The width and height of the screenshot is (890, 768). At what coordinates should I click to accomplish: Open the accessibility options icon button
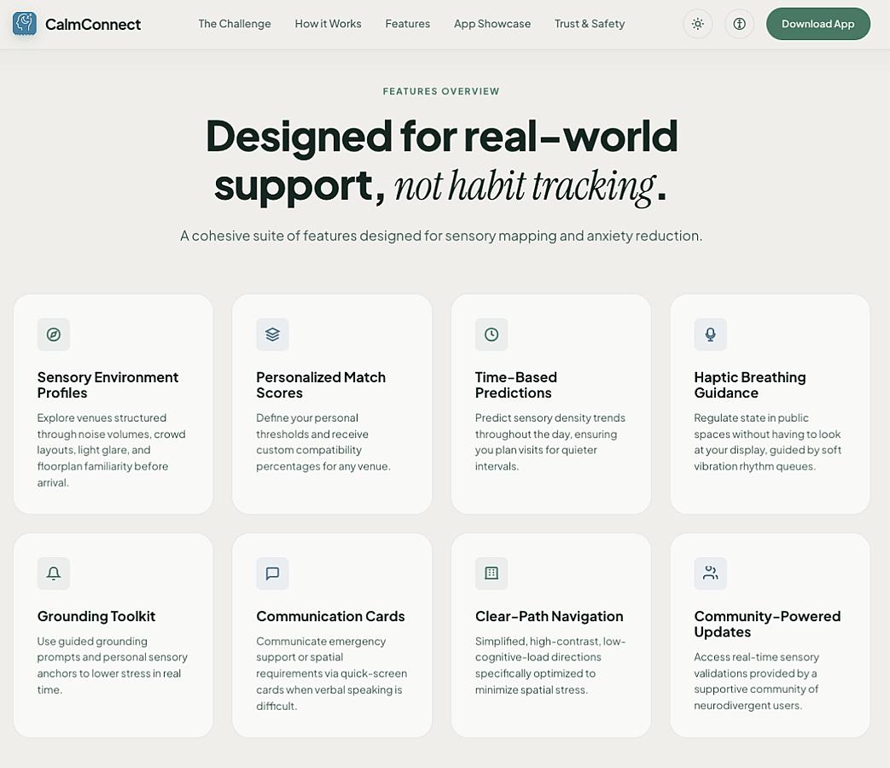pos(739,24)
